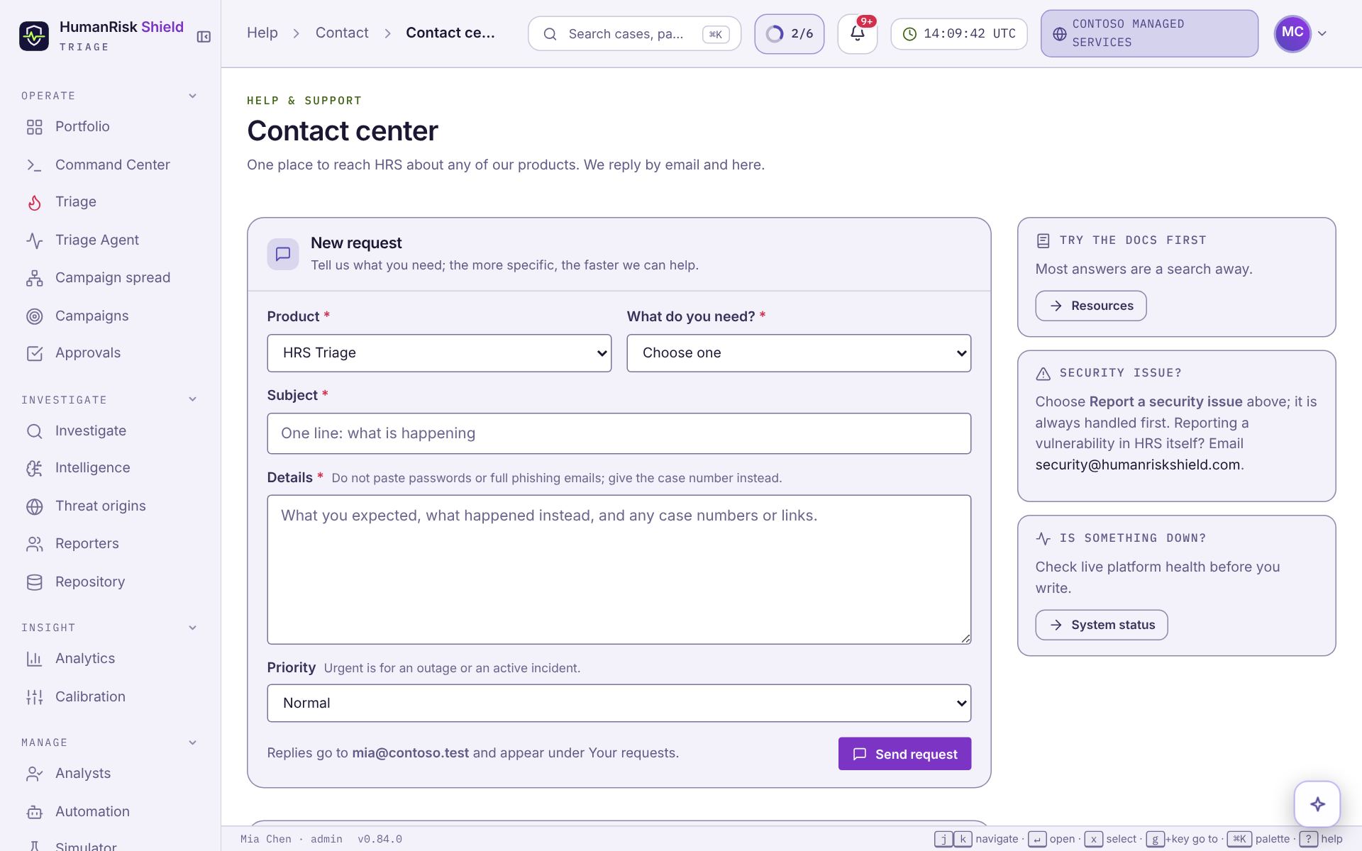Open Approvals in the sidebar
Viewport: 1362px width, 851px height.
tap(110, 353)
